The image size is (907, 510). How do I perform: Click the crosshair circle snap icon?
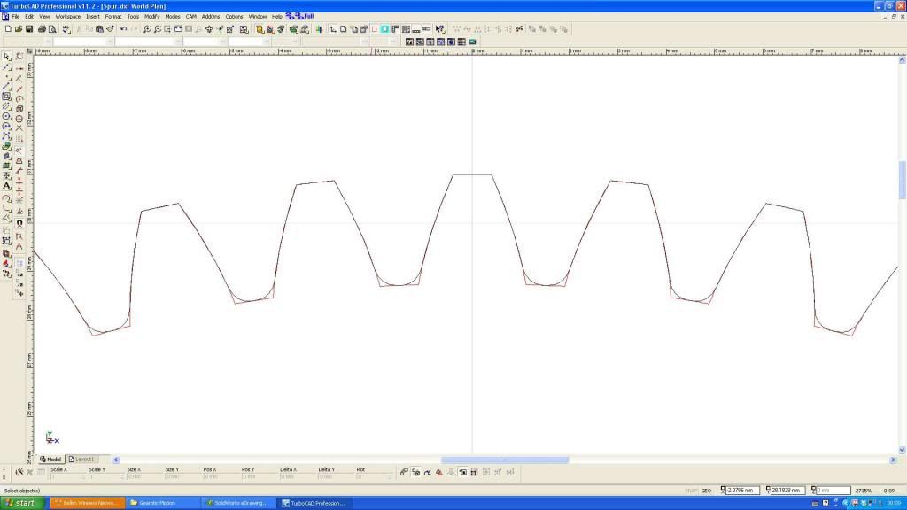(x=19, y=119)
